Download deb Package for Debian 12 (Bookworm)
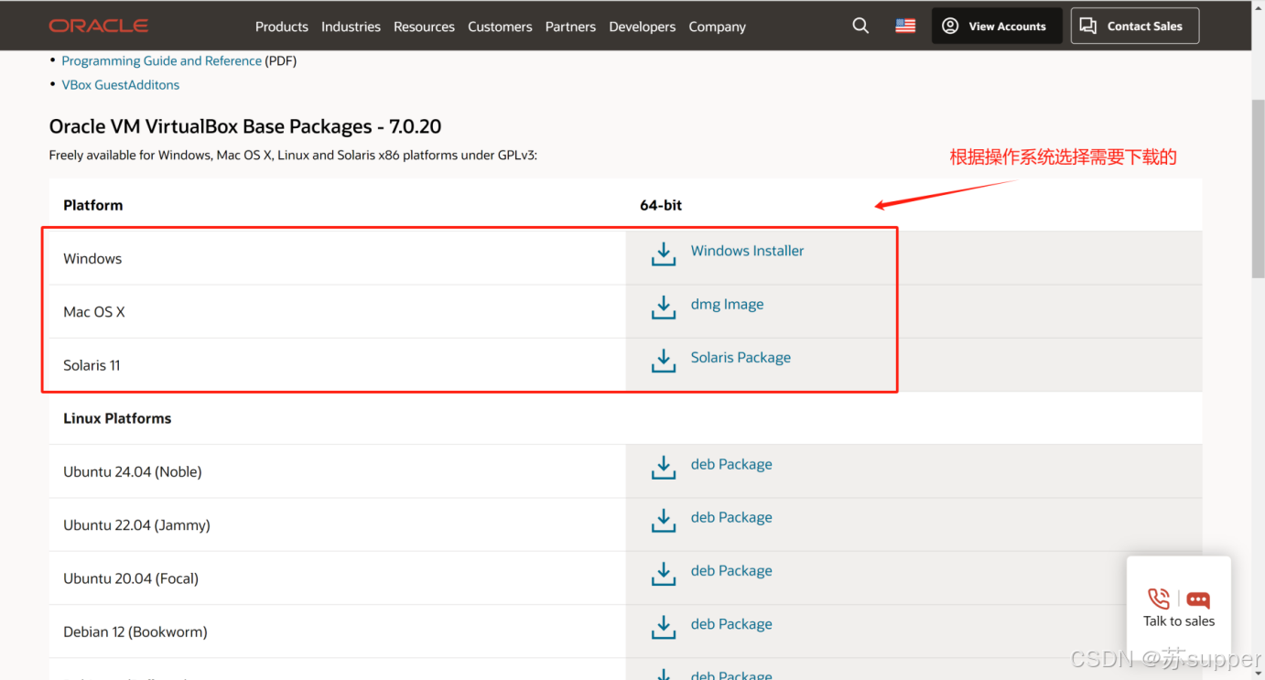 731,624
